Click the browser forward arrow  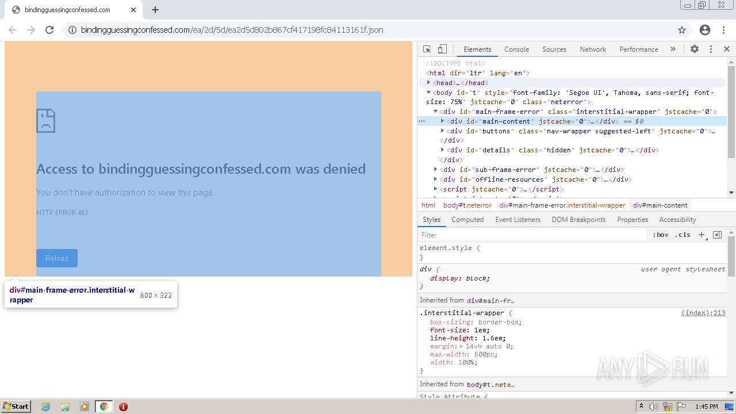coord(31,30)
